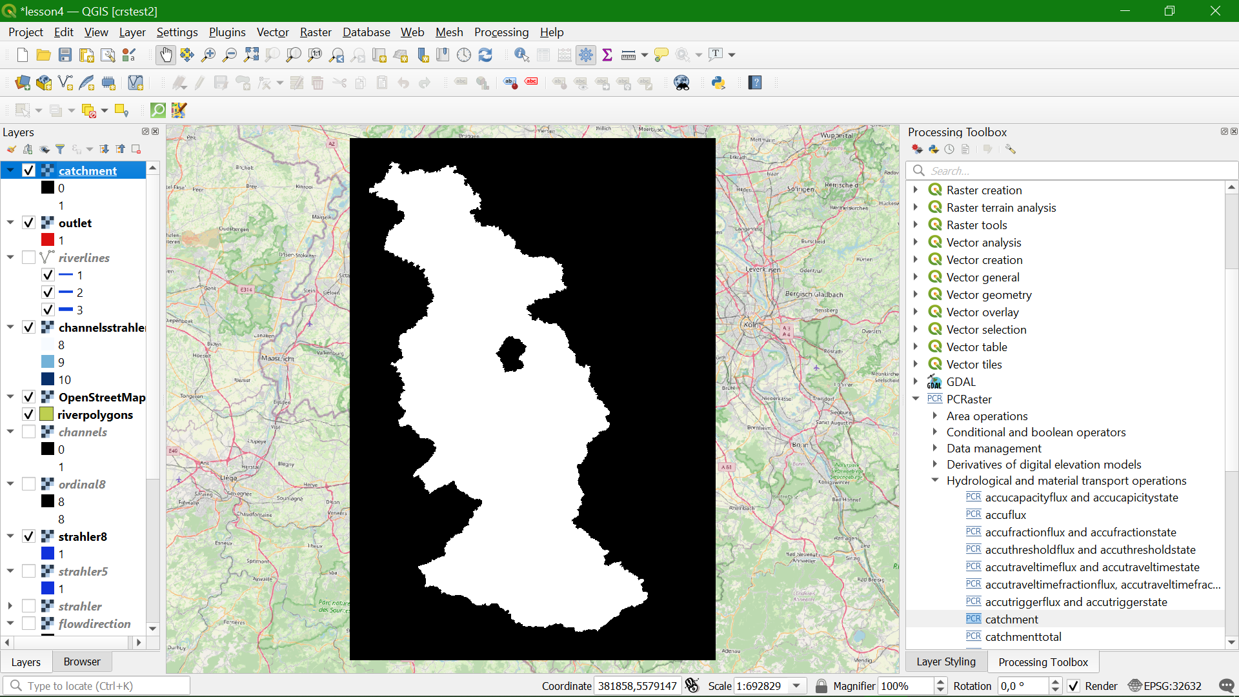Hide the riverlines layer

coord(28,257)
